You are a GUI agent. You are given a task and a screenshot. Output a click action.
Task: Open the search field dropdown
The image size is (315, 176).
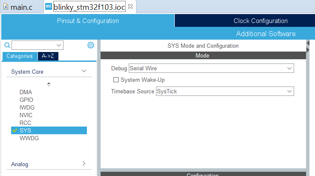point(59,45)
